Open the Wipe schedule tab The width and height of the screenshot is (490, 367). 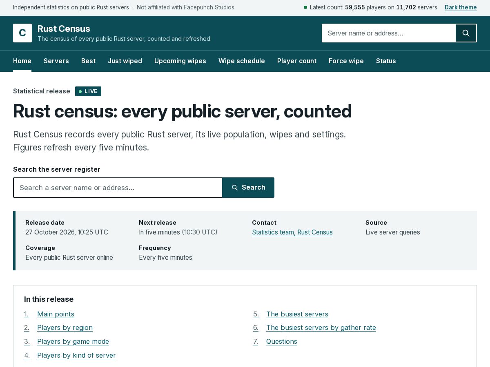point(242,61)
